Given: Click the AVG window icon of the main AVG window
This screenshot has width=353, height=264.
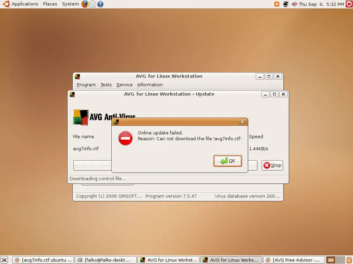Looking at the screenshot, I should tap(78, 77).
